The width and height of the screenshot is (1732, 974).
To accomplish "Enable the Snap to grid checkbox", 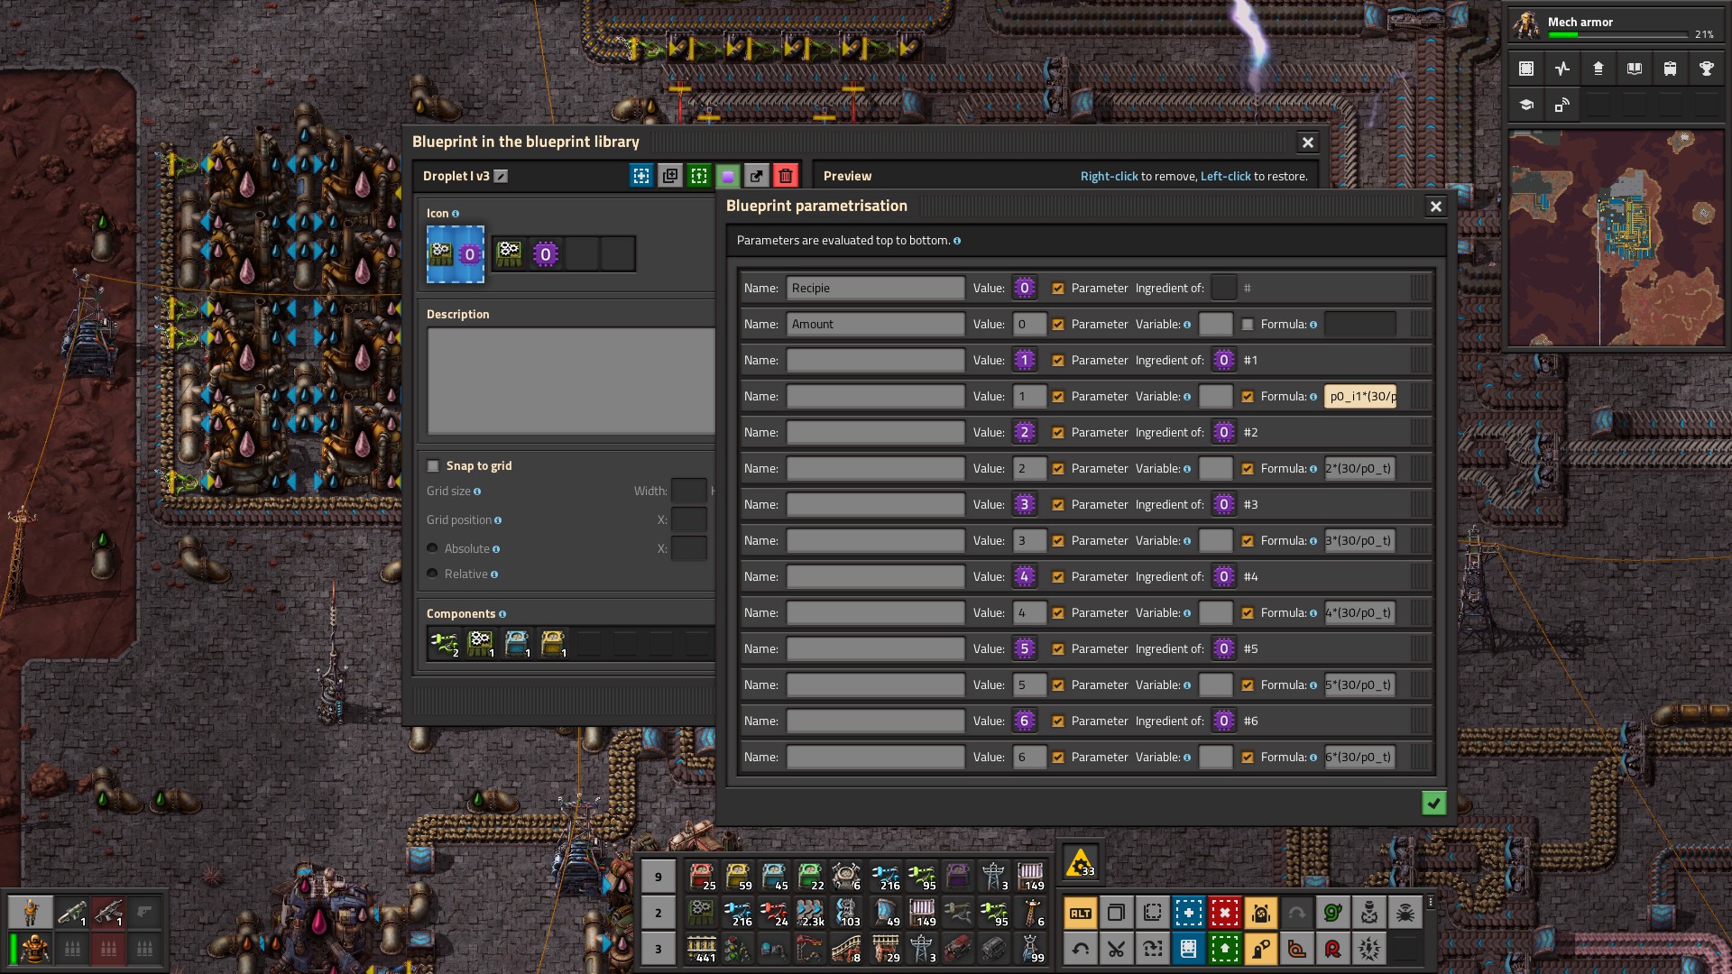I will click(433, 466).
